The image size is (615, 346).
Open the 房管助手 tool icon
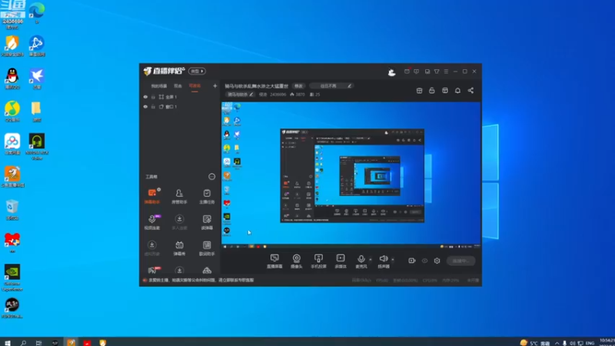tap(179, 196)
